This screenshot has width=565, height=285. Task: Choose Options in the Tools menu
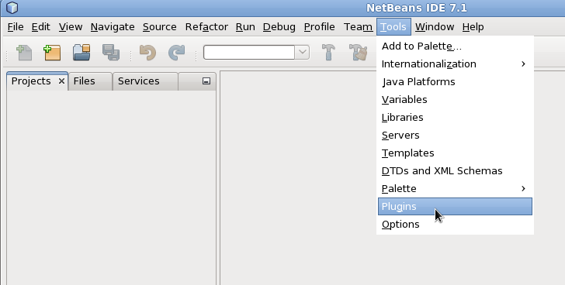click(x=455, y=225)
